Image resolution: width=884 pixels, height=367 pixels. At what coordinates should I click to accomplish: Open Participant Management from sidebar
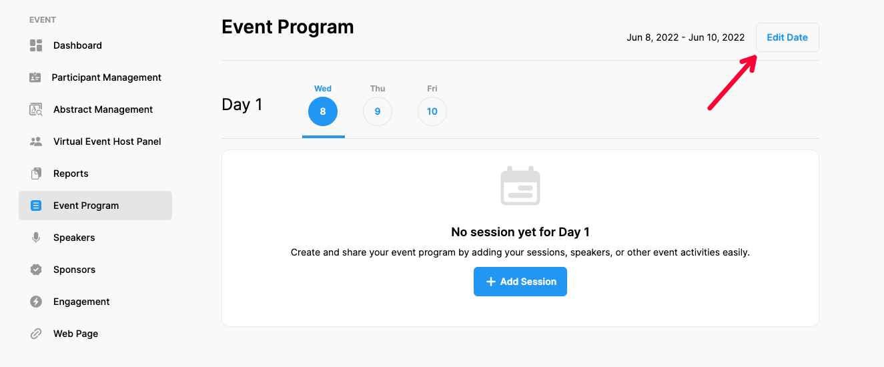coord(107,77)
